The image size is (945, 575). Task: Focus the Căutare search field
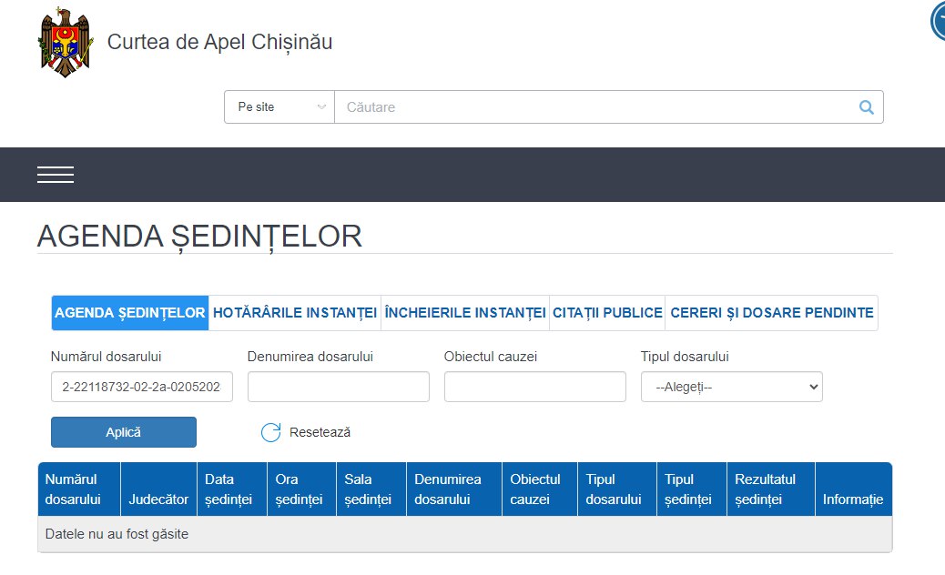(592, 107)
